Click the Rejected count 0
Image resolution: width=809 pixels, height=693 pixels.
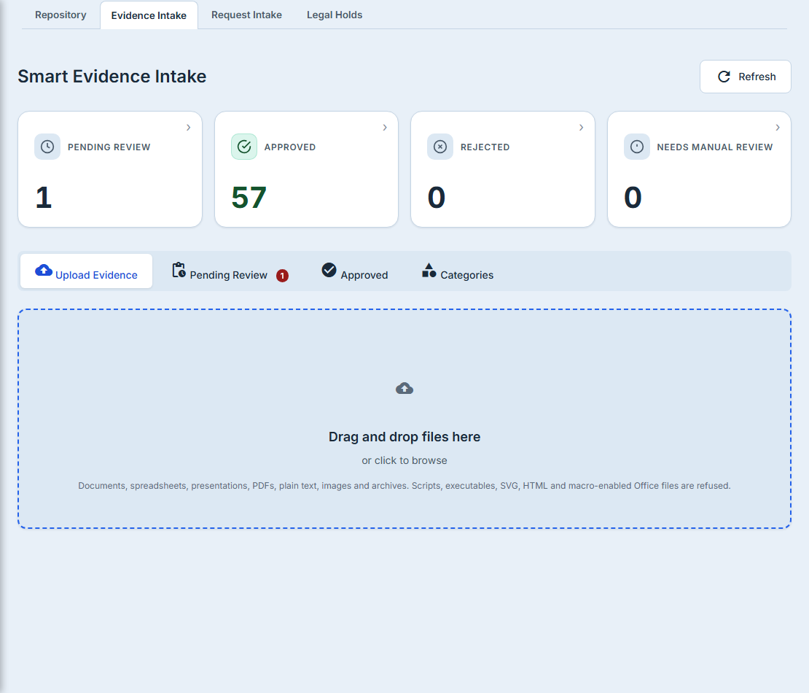[x=437, y=197]
